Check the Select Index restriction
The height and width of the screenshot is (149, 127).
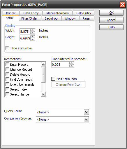coord(7,89)
